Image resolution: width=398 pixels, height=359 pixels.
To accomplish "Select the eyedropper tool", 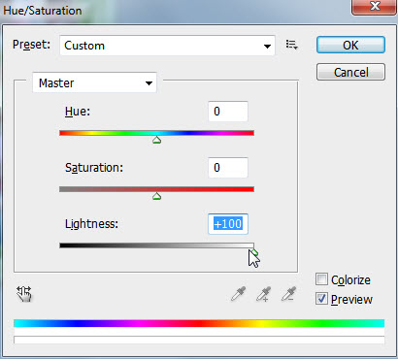I will pyautogui.click(x=239, y=294).
